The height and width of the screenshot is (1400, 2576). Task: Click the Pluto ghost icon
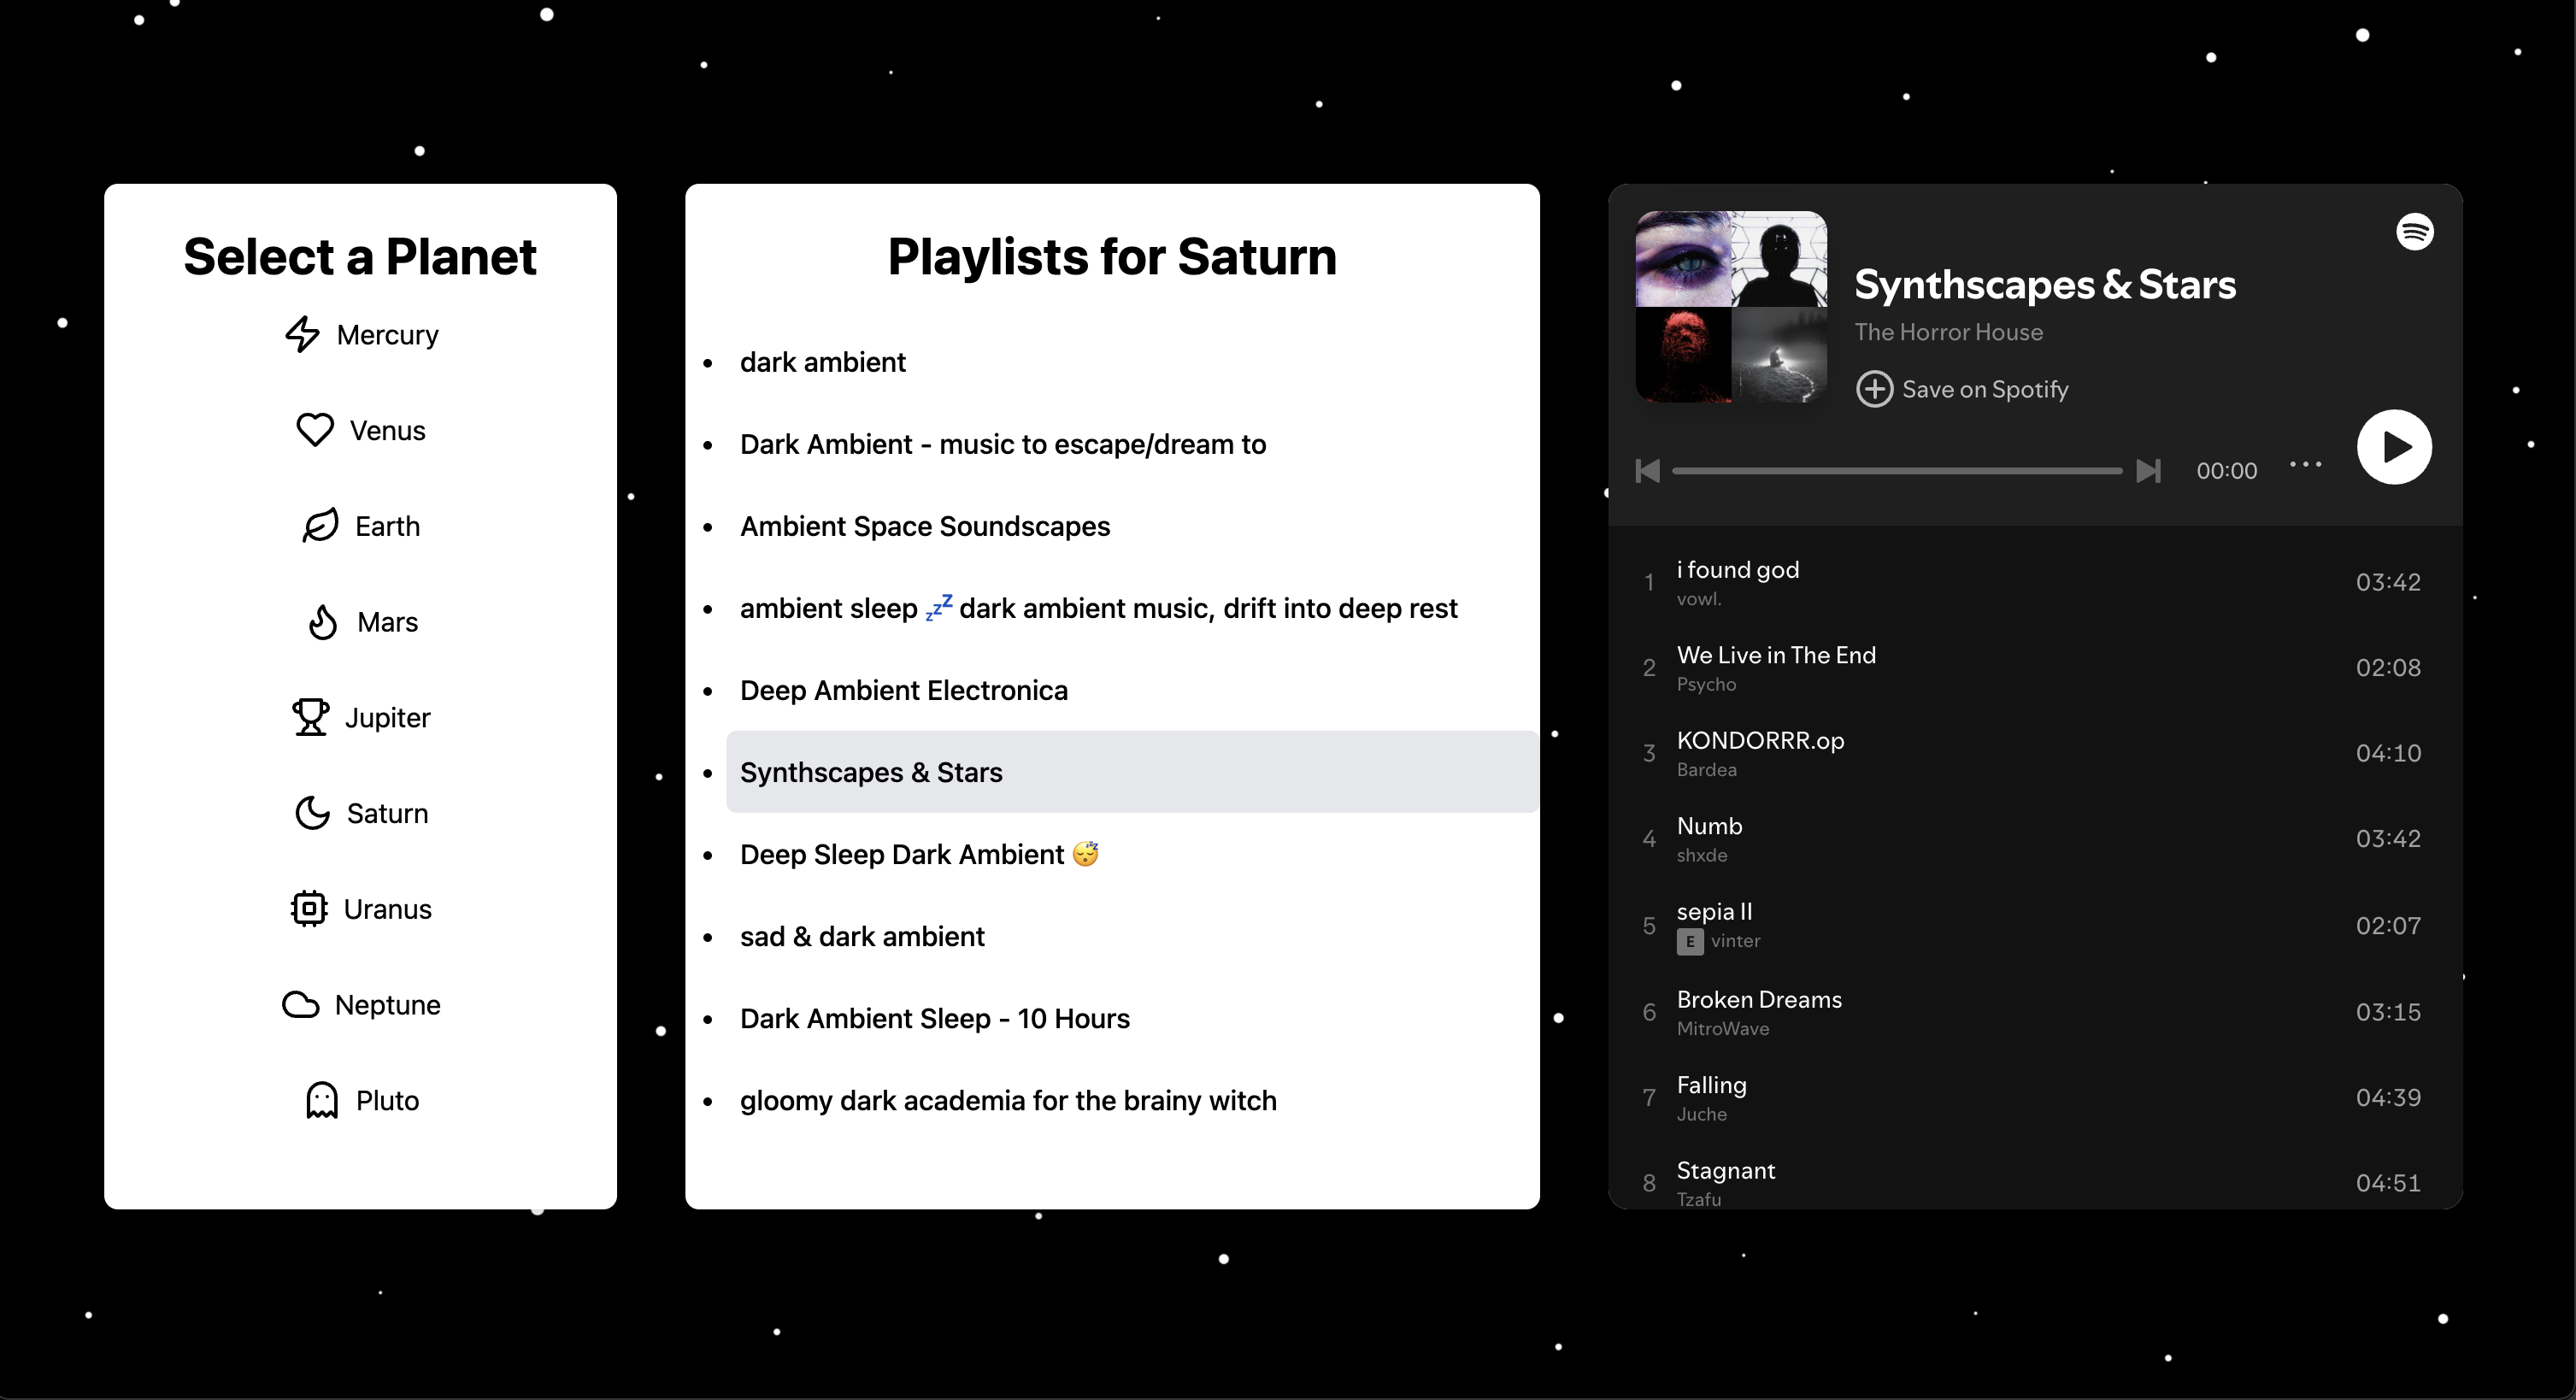point(321,1100)
